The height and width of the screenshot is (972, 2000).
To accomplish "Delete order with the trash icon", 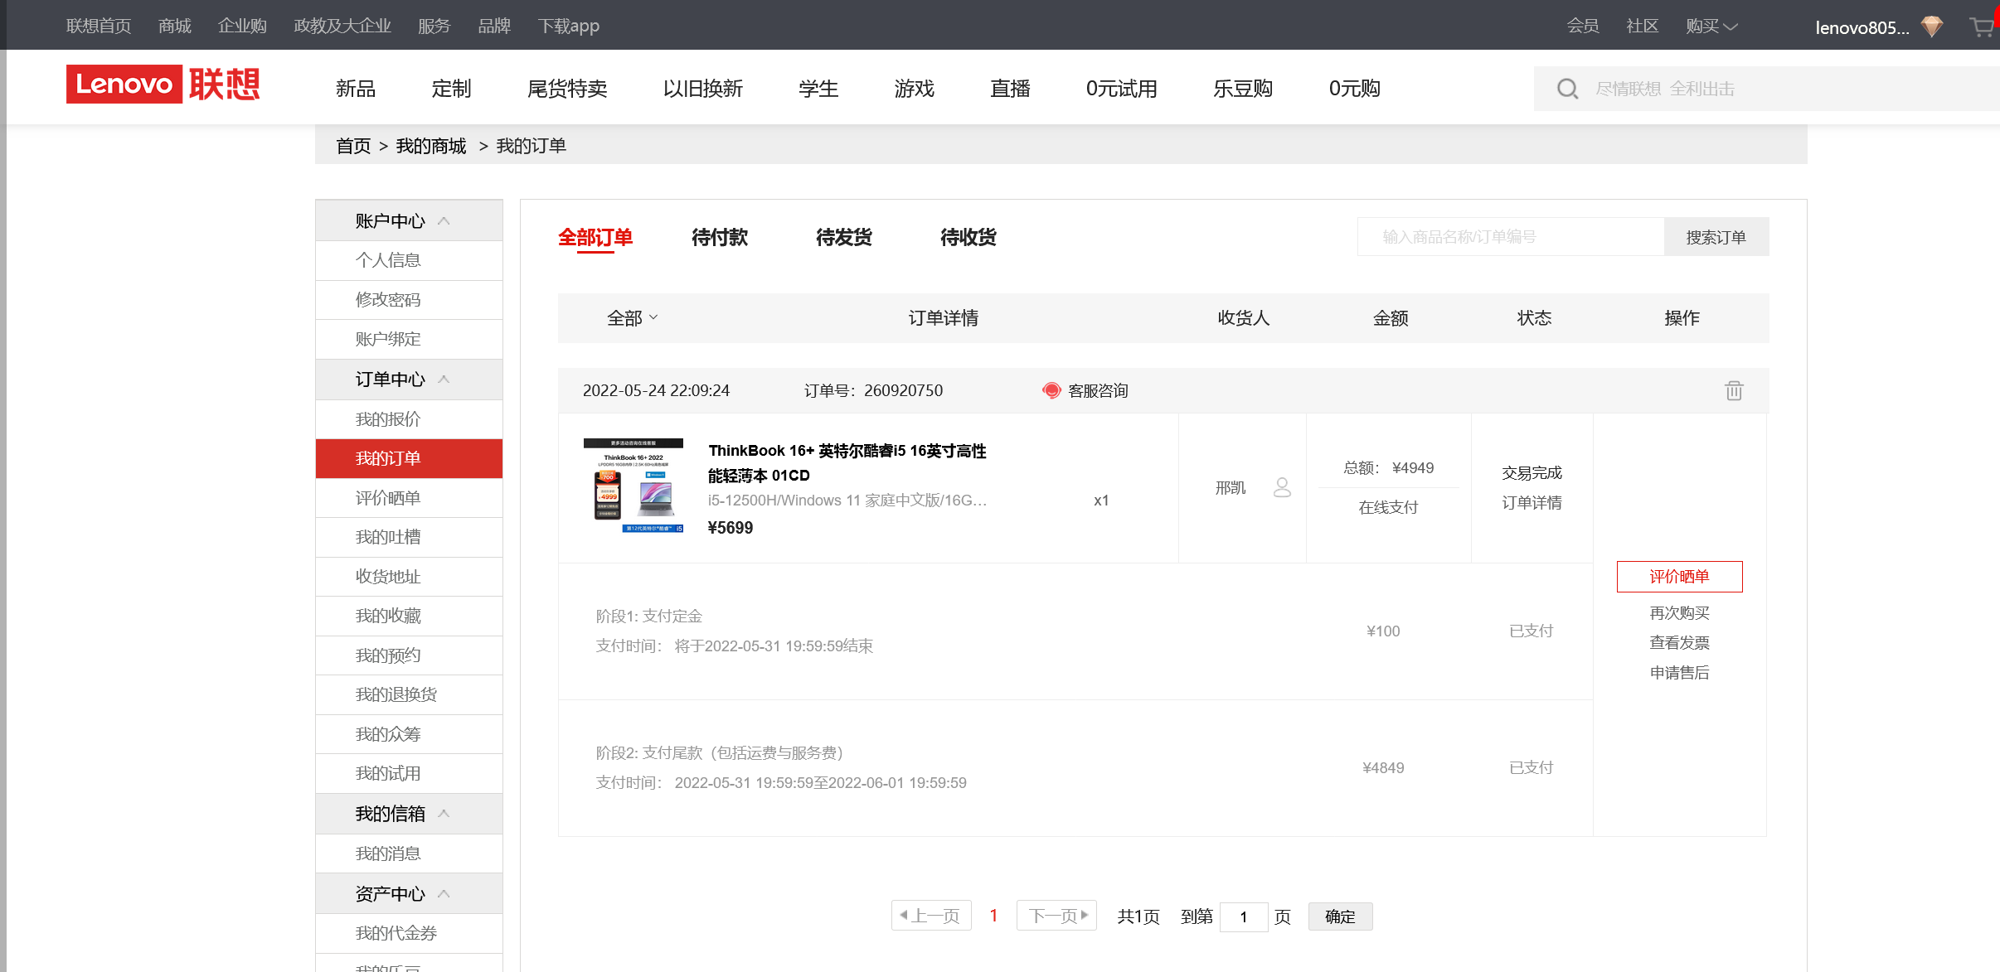I will (x=1734, y=390).
